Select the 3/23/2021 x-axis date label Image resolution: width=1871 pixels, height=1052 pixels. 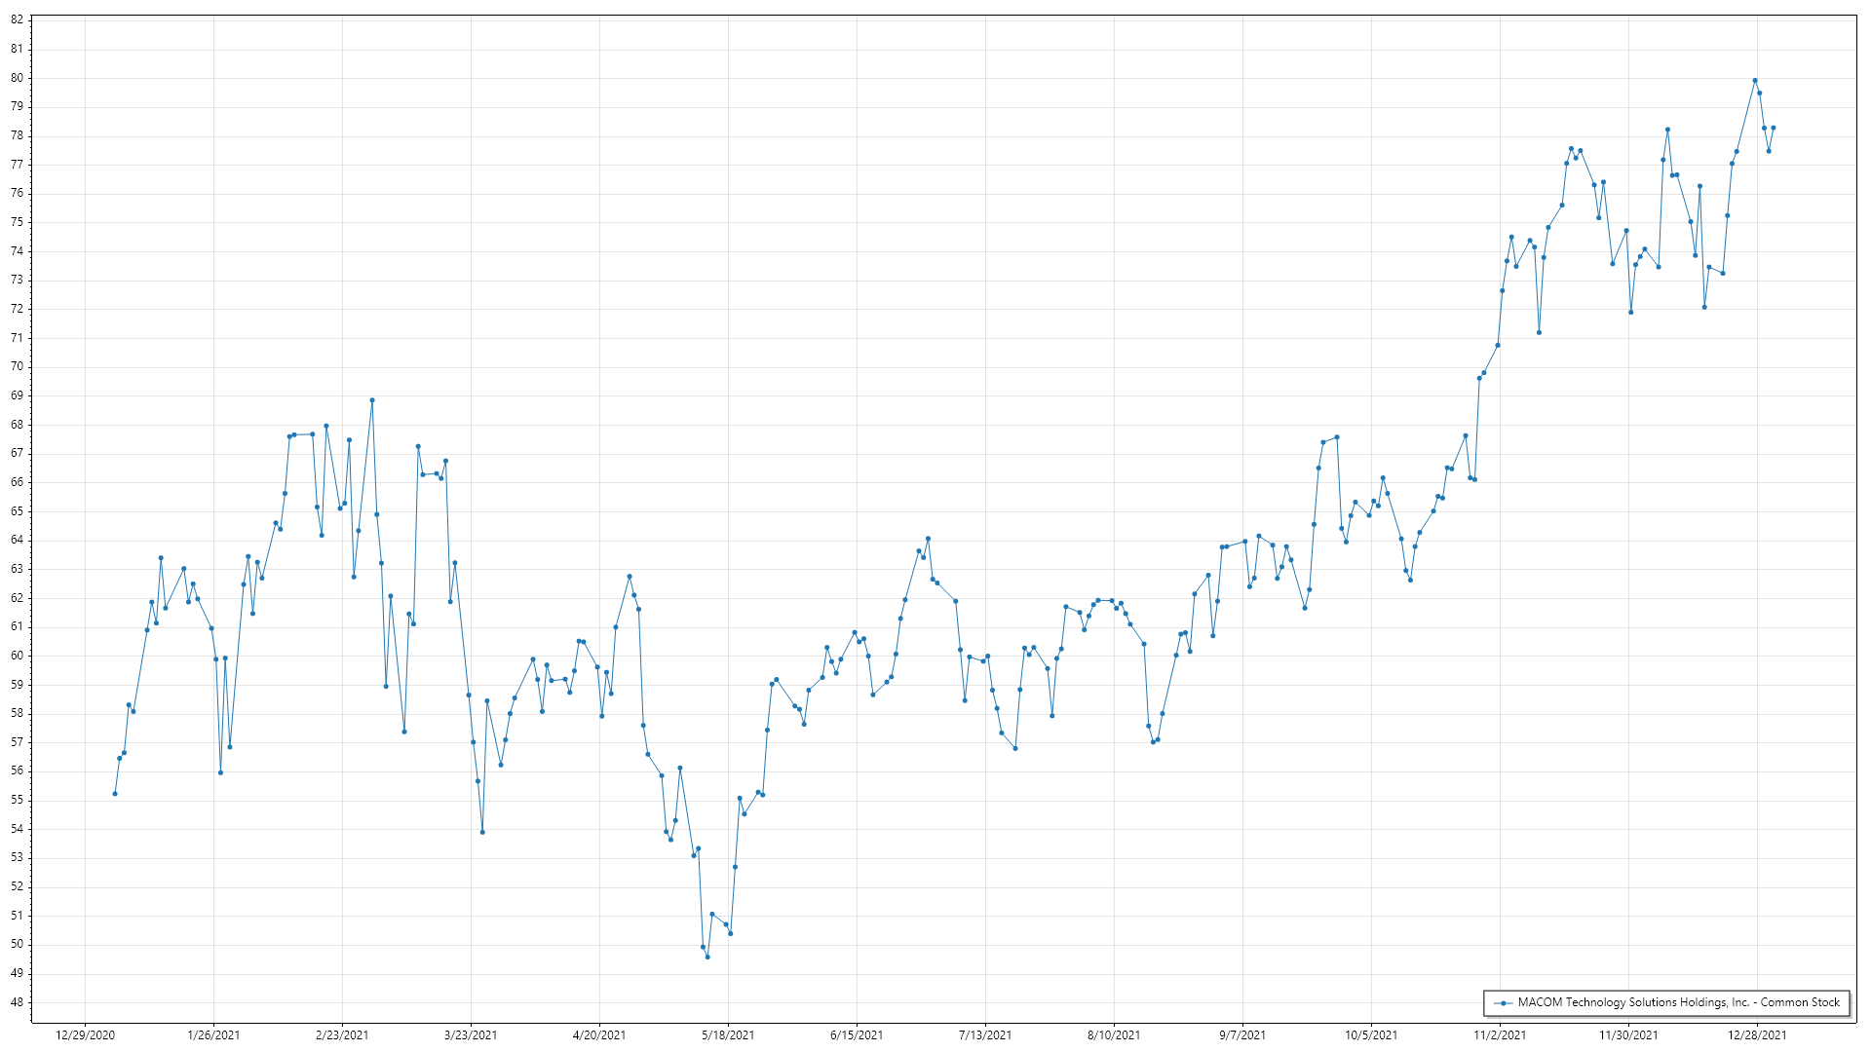tap(471, 1035)
